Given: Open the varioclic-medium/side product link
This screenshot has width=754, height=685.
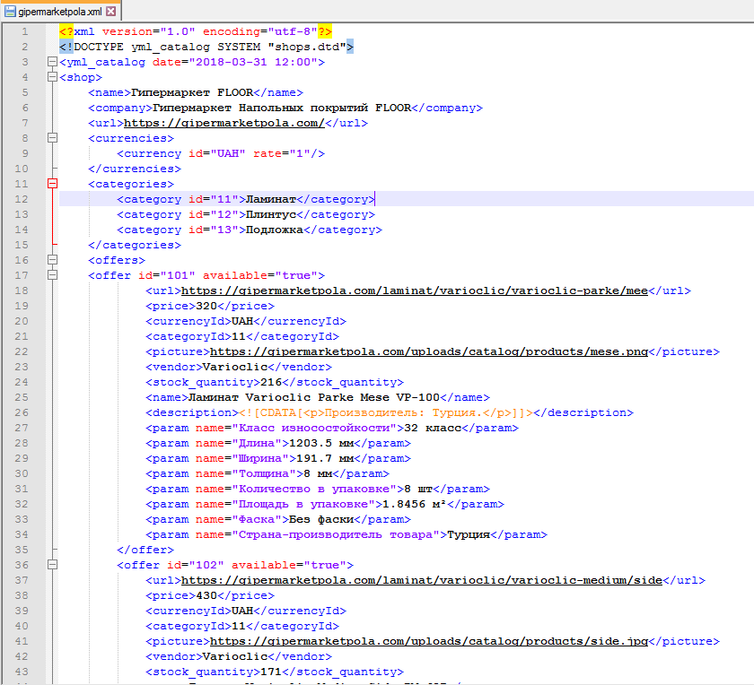Looking at the screenshot, I should [x=422, y=580].
